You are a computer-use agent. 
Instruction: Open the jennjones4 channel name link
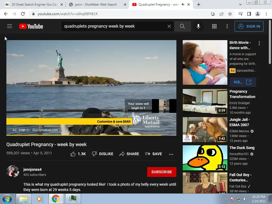coord(32,169)
